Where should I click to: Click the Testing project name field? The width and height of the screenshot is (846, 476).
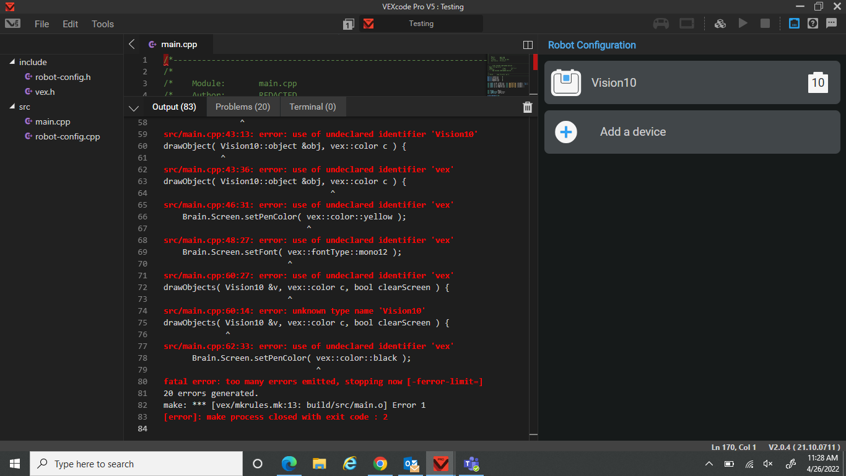(421, 24)
